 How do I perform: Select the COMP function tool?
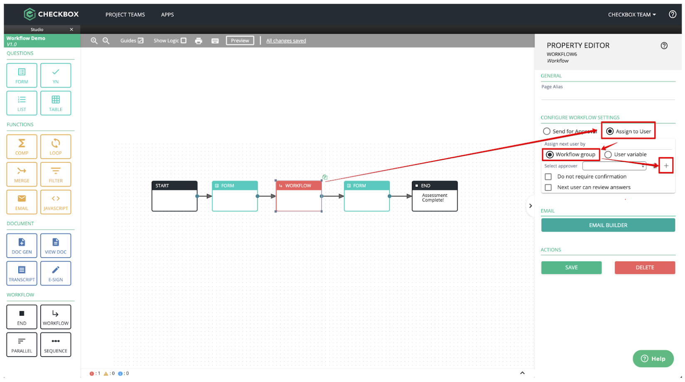pos(22,146)
